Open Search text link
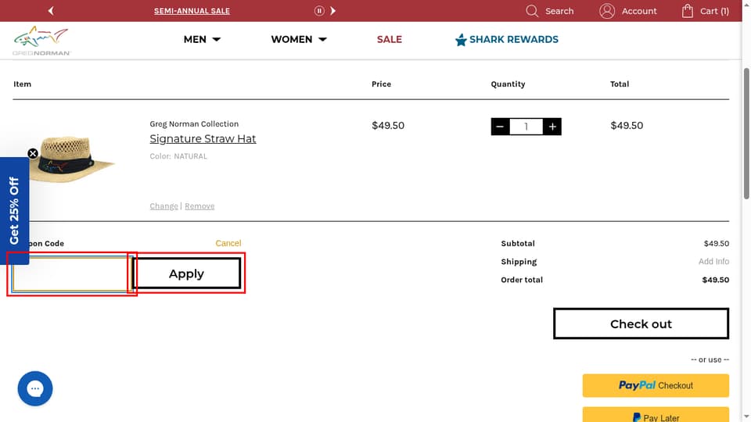Image resolution: width=751 pixels, height=422 pixels. point(559,11)
